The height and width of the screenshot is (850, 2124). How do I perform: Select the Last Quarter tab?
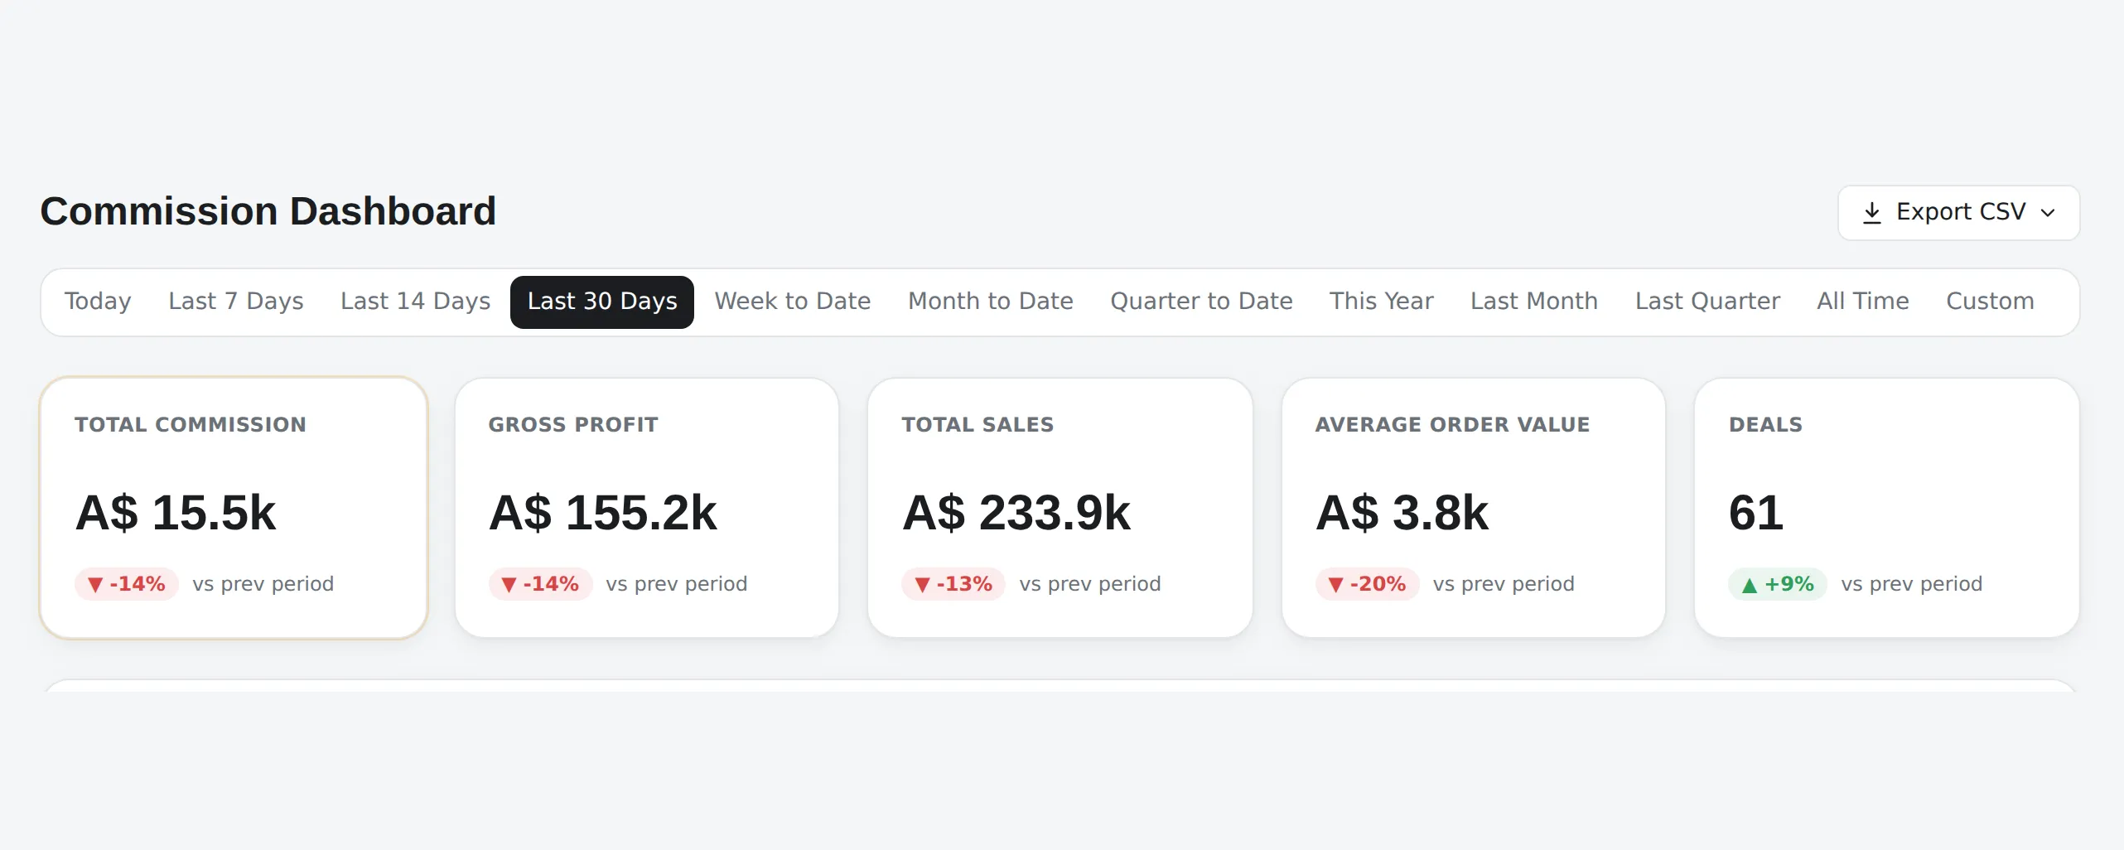click(1707, 302)
